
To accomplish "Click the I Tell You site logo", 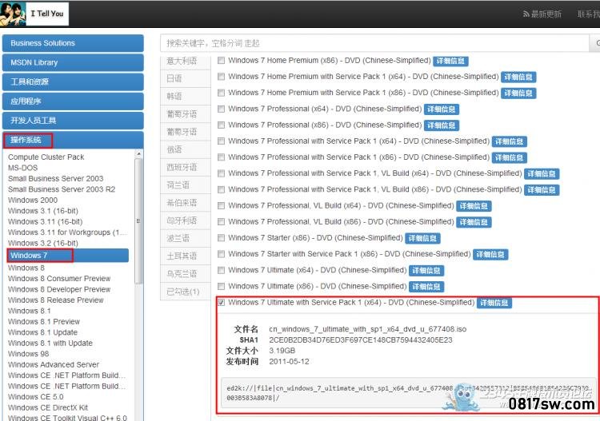I will pyautogui.click(x=34, y=14).
